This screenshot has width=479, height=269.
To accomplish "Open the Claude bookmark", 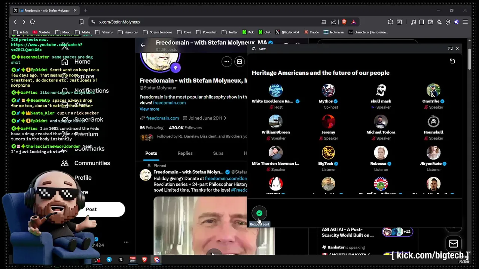I will coord(311,32).
